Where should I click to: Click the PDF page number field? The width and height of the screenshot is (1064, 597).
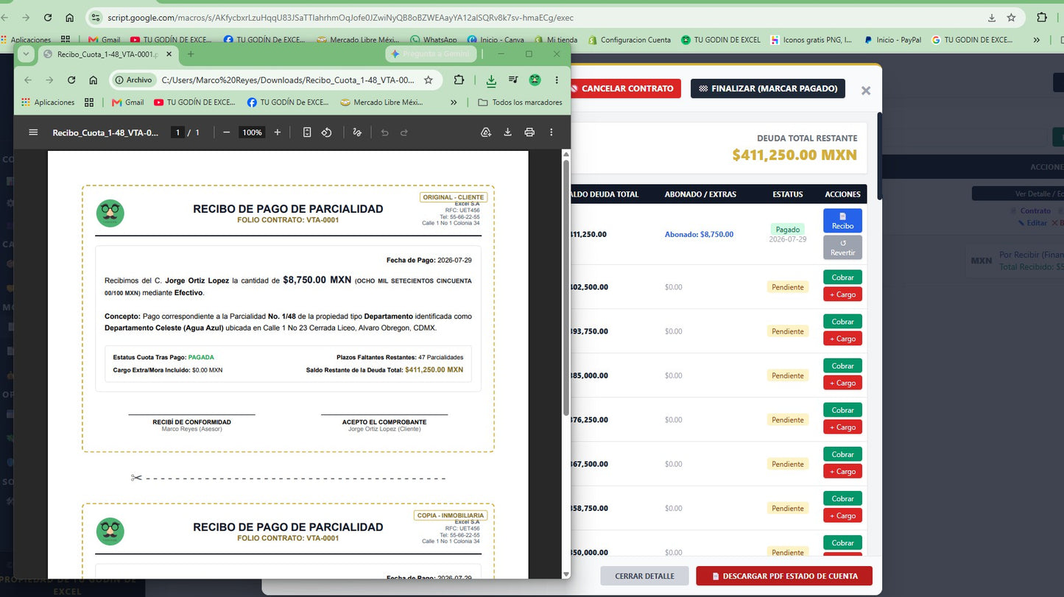(177, 133)
